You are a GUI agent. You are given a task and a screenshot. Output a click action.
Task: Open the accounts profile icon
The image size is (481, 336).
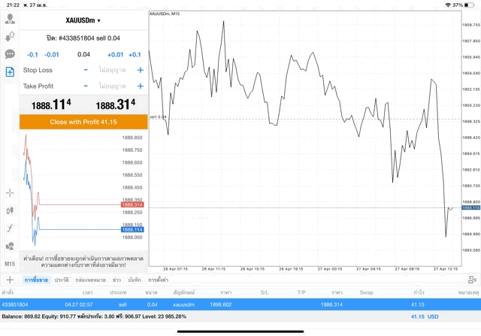10,19
